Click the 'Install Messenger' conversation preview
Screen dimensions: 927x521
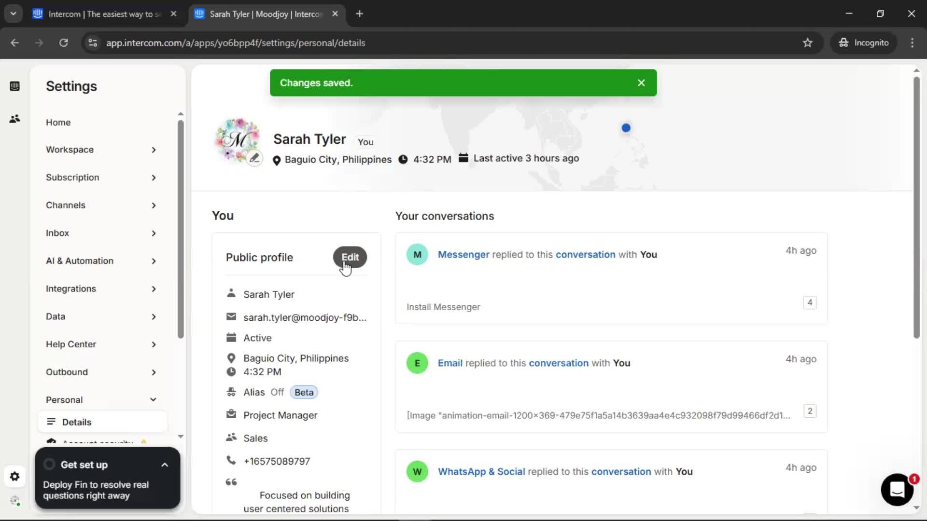pos(443,307)
